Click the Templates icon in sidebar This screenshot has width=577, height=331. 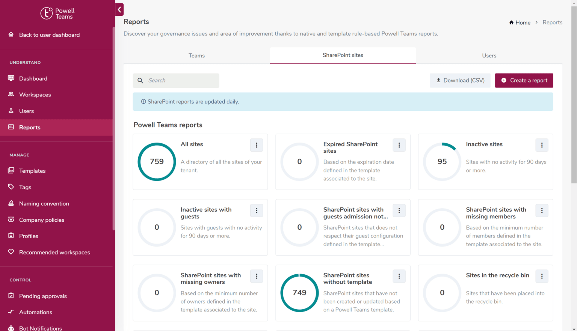pos(11,170)
